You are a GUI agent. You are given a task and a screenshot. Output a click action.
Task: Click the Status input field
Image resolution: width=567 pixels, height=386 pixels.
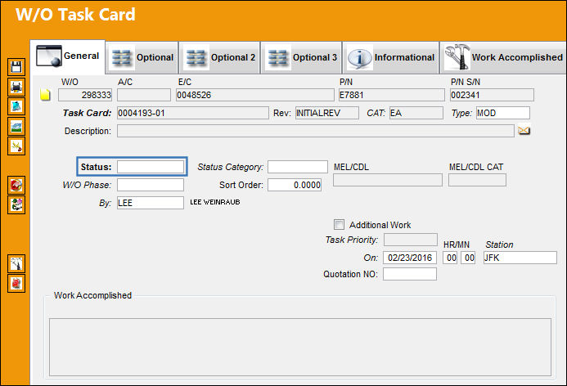[x=151, y=167]
